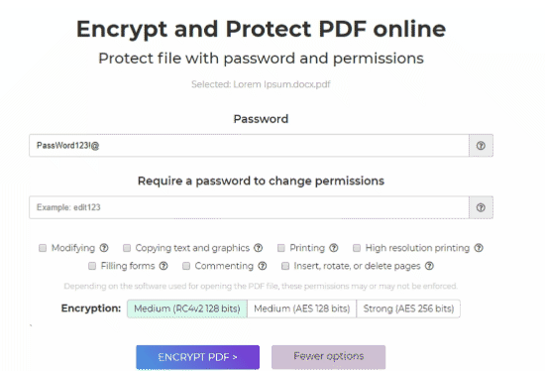This screenshot has height=371, width=545.
Task: Select Strong (AES 256 bits) encryption
Action: point(408,309)
